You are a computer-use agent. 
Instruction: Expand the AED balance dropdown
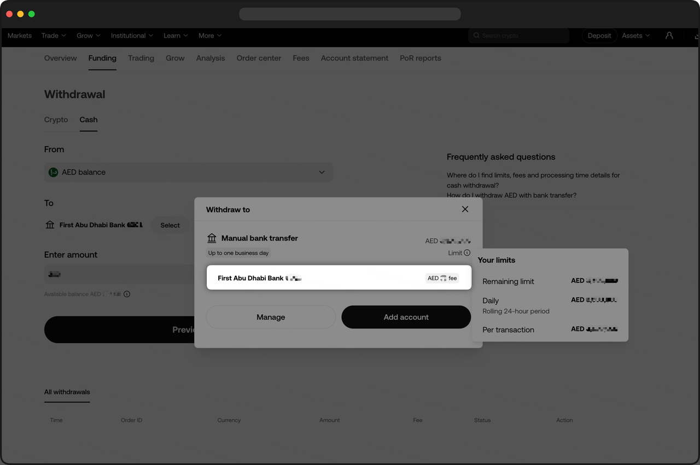click(188, 172)
